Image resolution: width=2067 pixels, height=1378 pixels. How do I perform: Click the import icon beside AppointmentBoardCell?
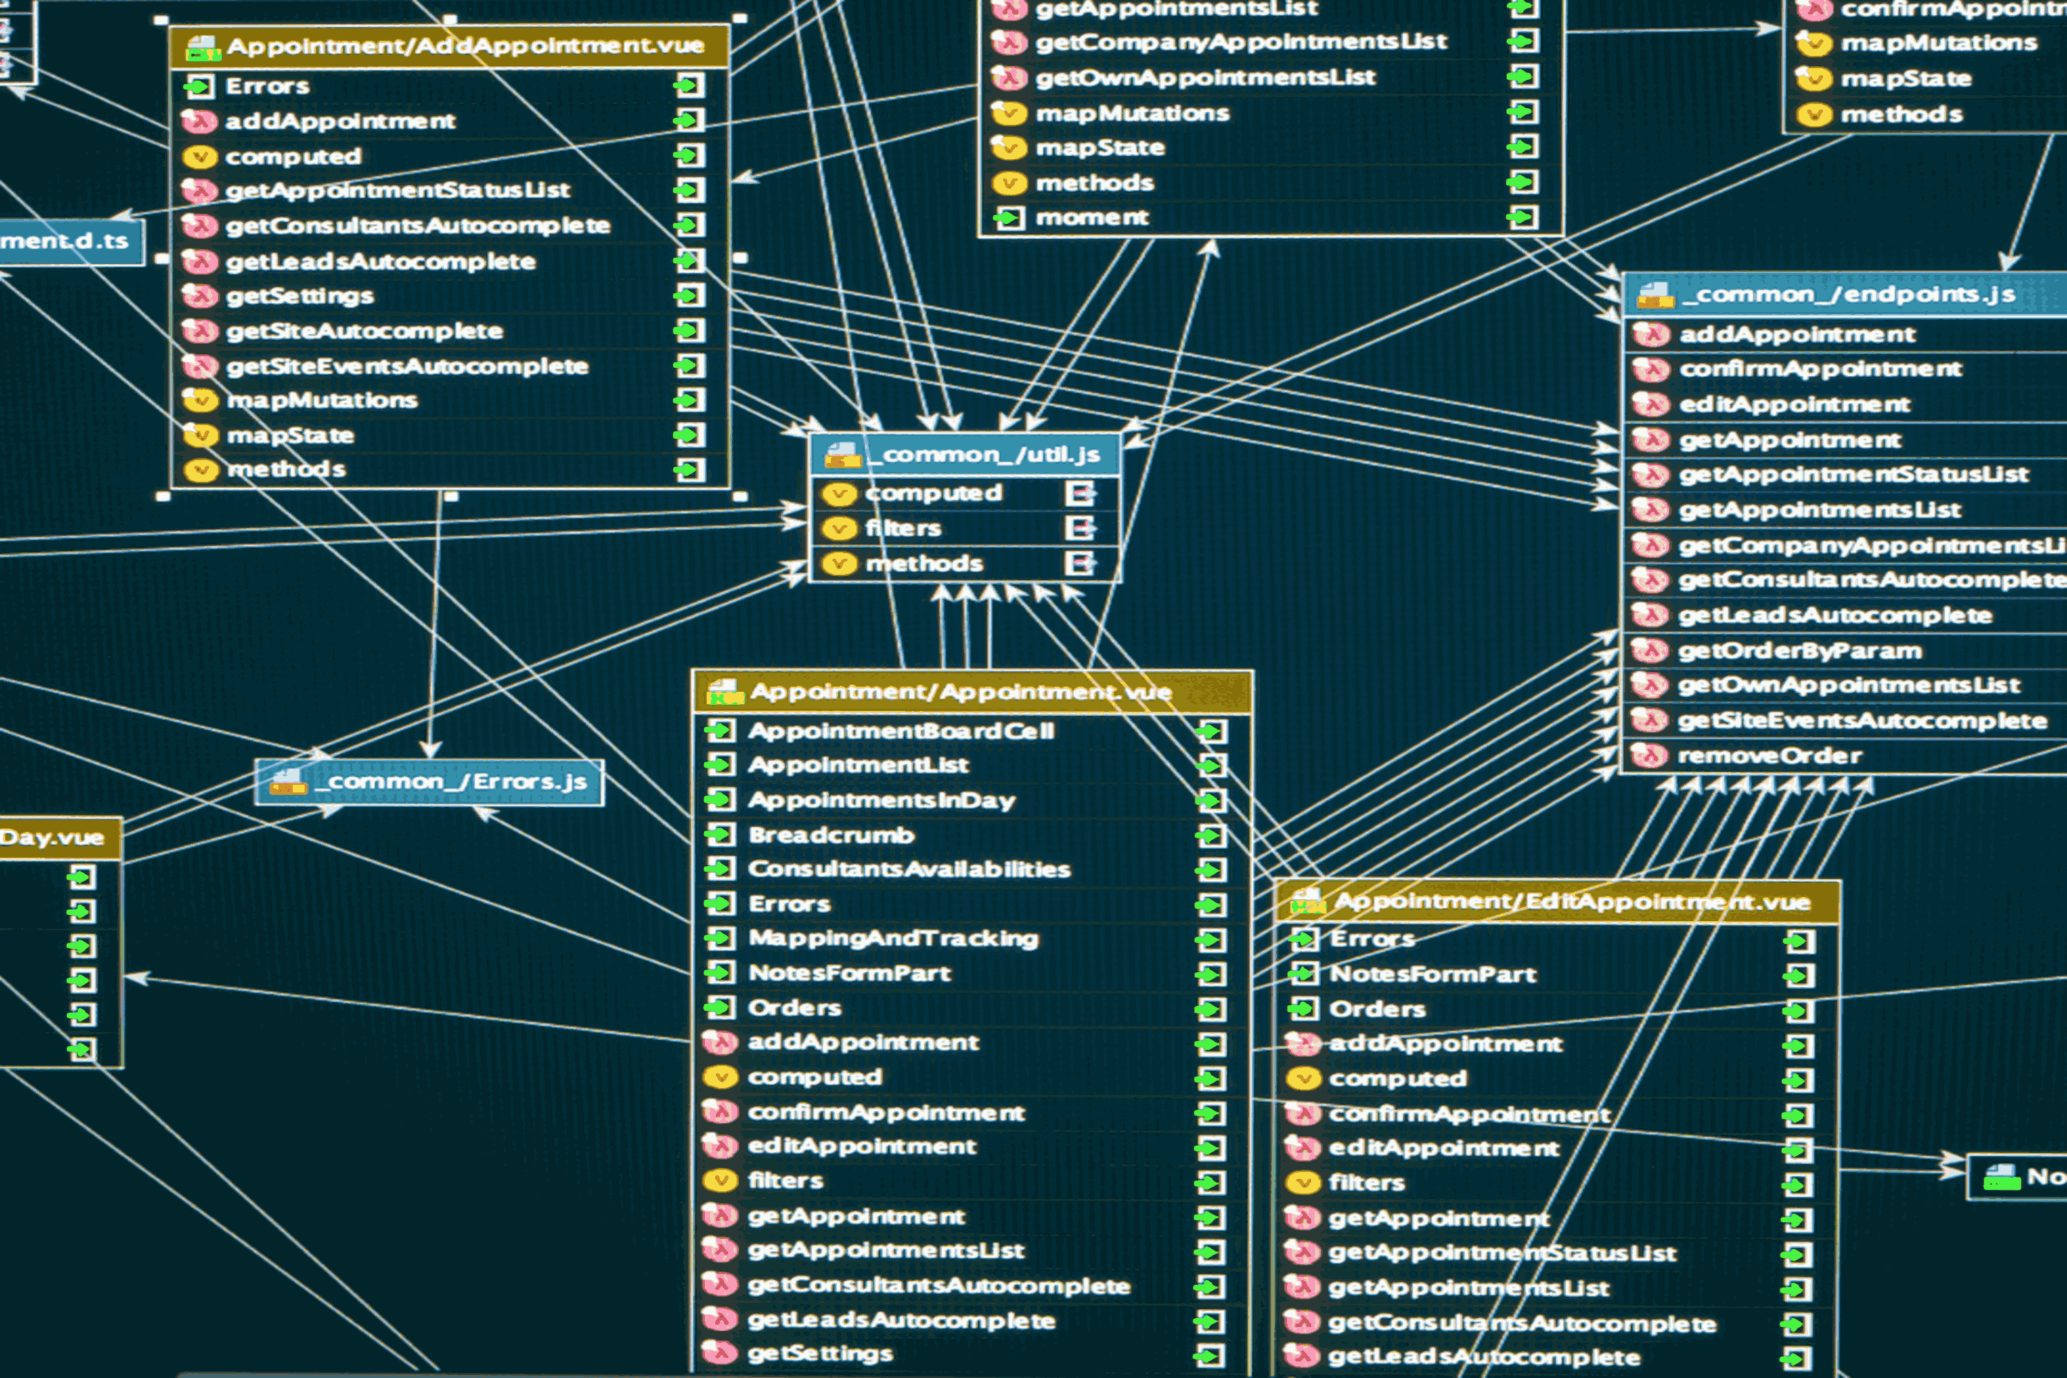pyautogui.click(x=721, y=730)
